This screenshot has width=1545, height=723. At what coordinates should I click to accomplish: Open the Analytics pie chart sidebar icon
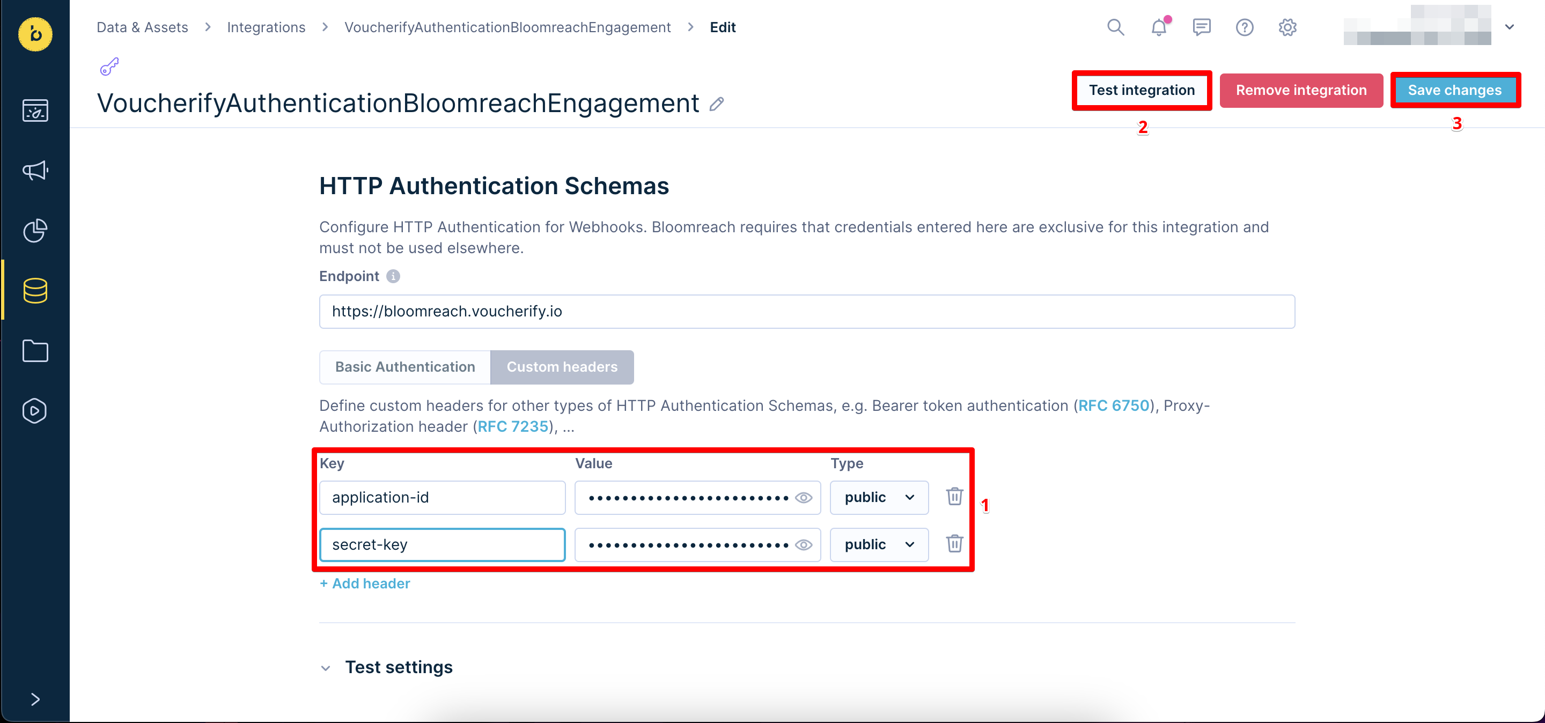click(35, 231)
